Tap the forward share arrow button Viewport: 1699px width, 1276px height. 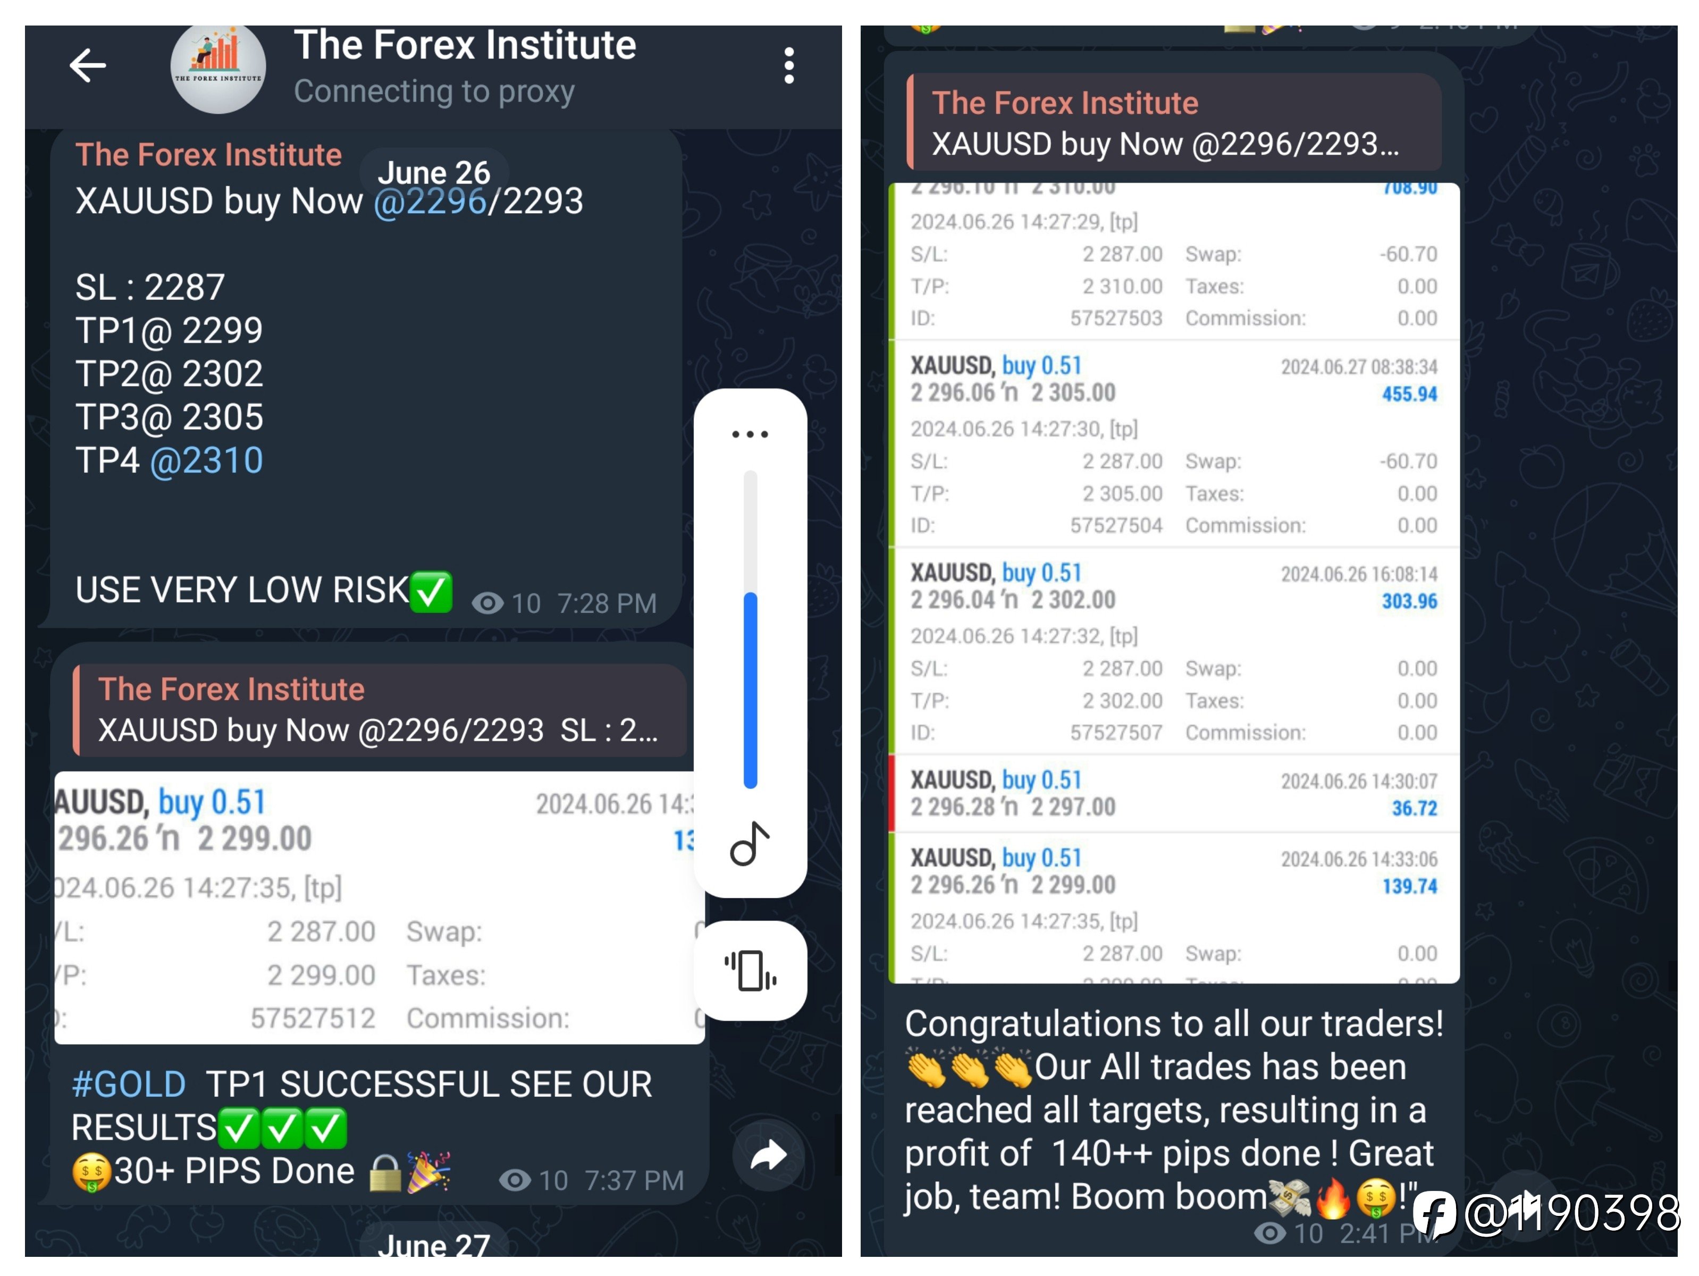(768, 1155)
